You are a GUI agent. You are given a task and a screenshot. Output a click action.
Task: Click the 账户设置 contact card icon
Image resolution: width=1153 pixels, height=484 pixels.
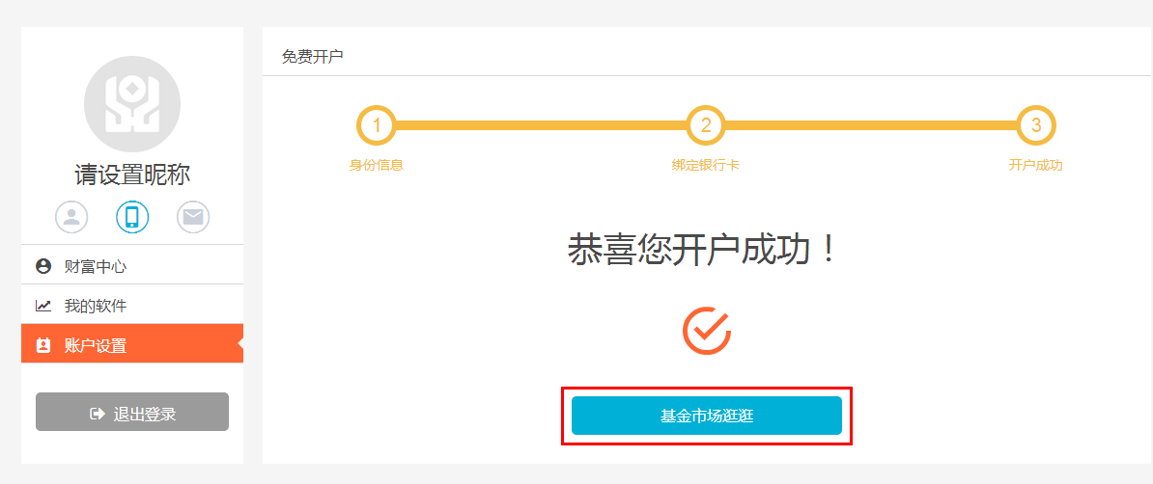tap(42, 345)
